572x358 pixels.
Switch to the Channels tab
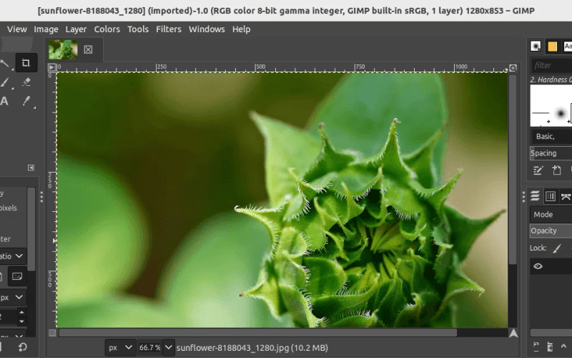click(x=550, y=196)
